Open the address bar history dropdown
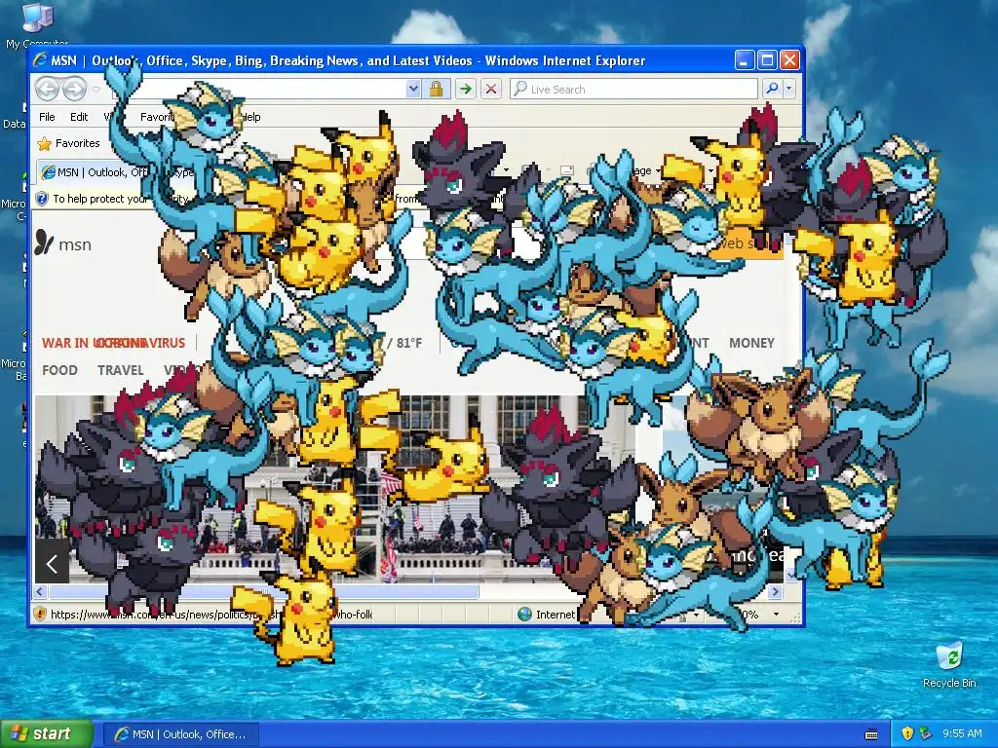998x748 pixels. [413, 89]
